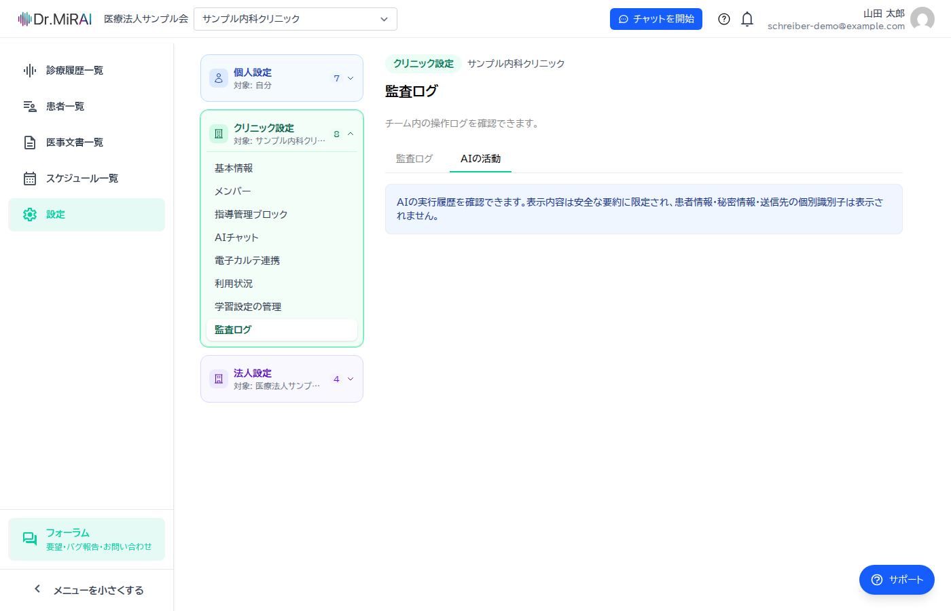Screen dimensions: 951x611
Task: Select 監査ログ in the settings list
Action: 282,330
